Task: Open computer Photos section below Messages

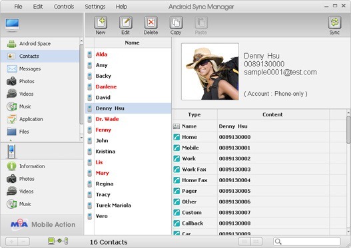Action: (x=40, y=81)
